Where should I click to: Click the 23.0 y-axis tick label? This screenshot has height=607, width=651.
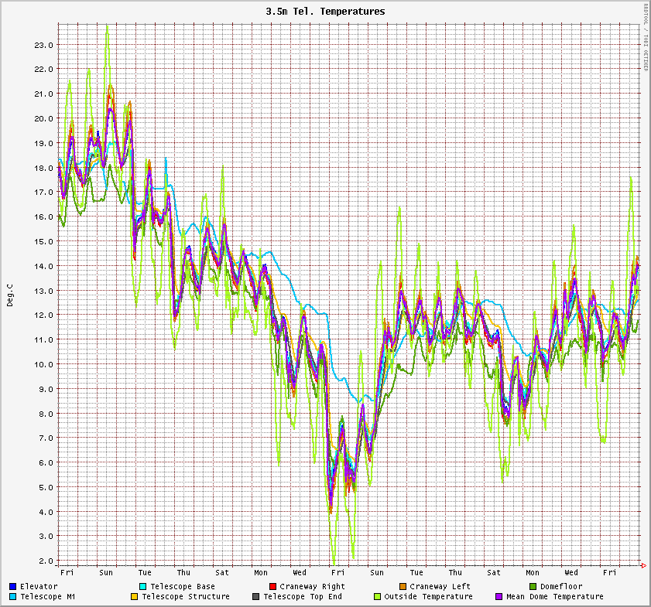pyautogui.click(x=44, y=45)
